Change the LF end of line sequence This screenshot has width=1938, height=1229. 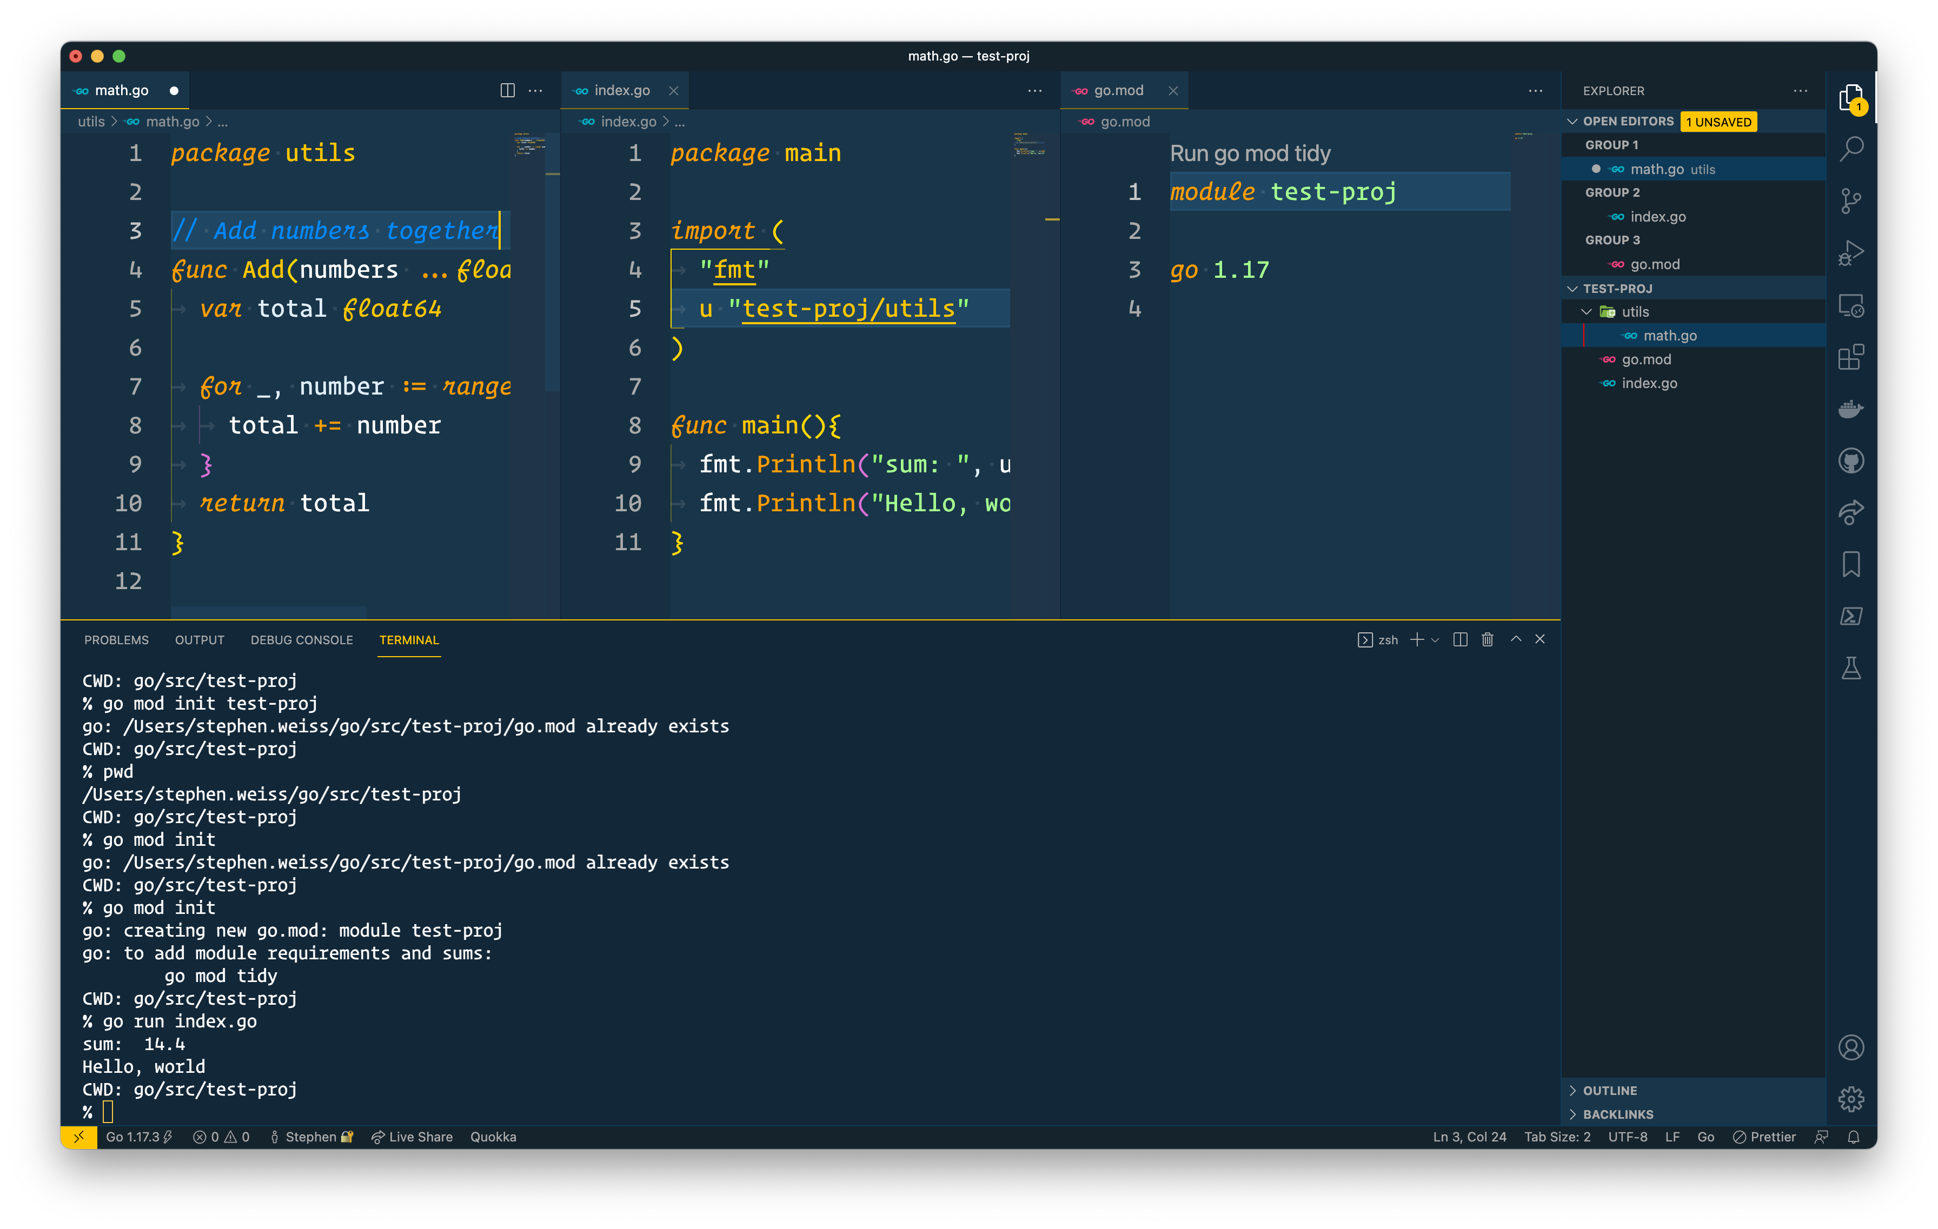(1671, 1137)
